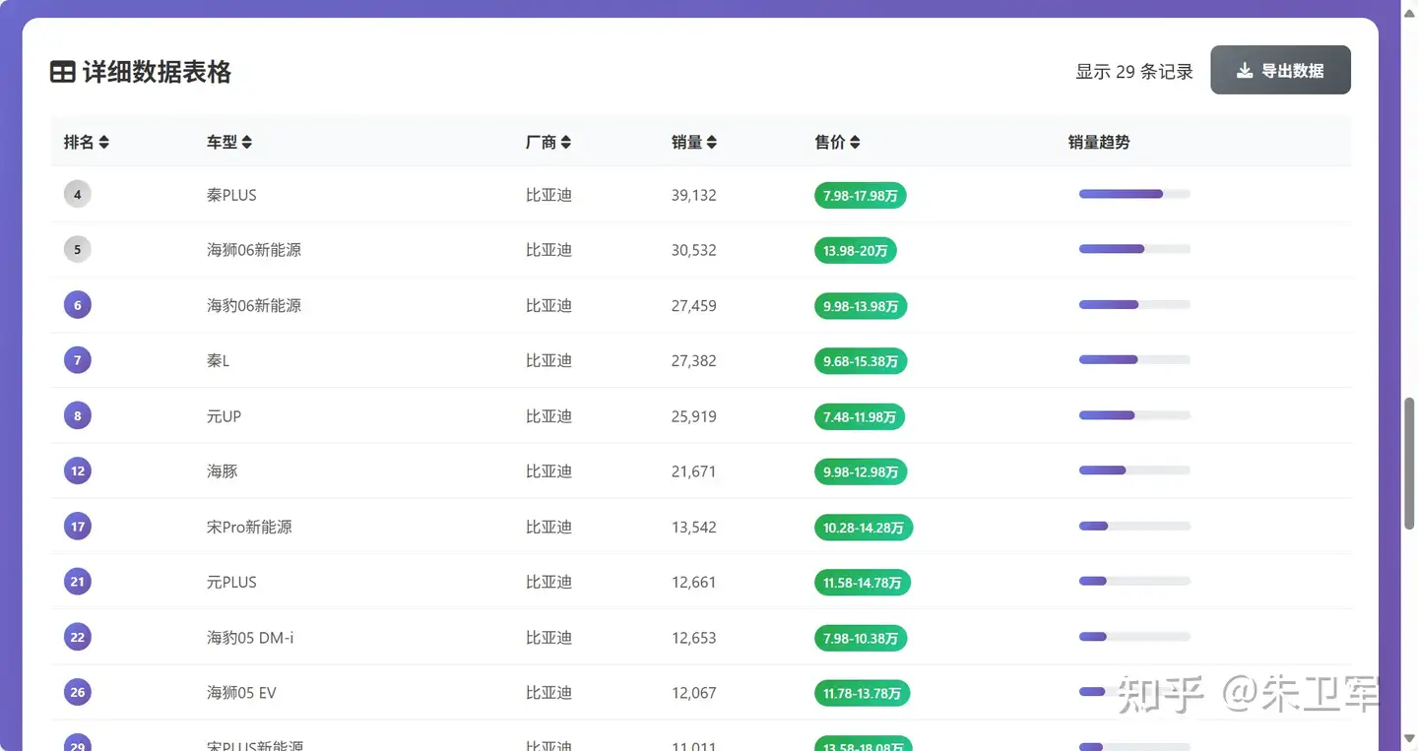Screen dimensions: 1418x751
Task: Click the sales figure 27,382
Action: click(x=694, y=360)
